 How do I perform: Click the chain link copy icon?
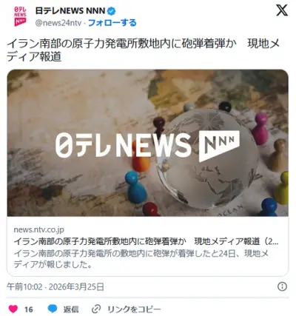point(96,309)
